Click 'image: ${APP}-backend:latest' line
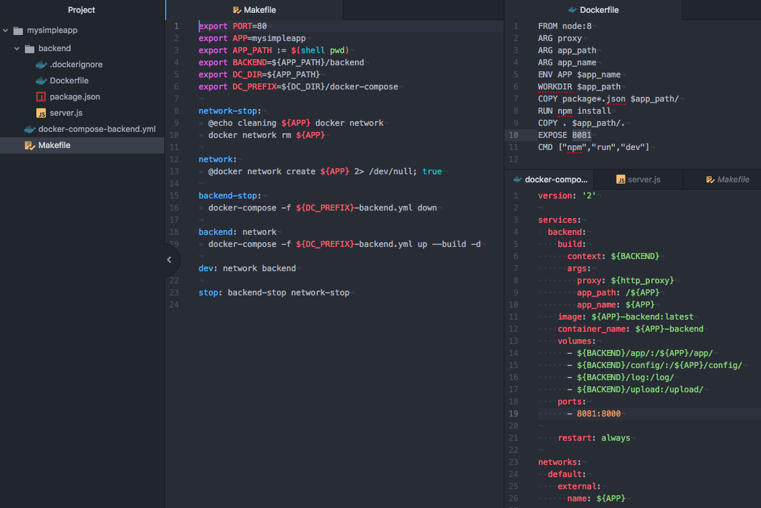Viewport: 761px width, 508px height. pos(625,317)
